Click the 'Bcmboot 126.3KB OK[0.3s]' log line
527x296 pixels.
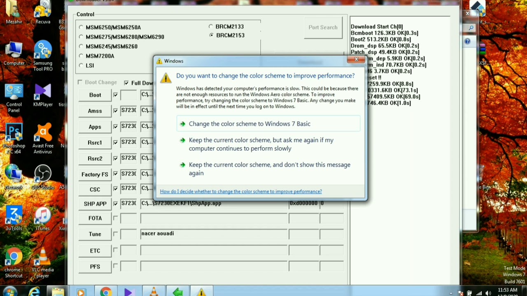385,33
